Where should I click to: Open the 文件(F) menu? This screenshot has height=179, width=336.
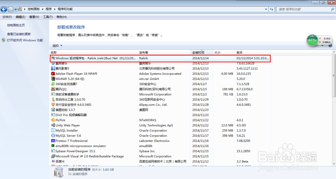point(7,17)
